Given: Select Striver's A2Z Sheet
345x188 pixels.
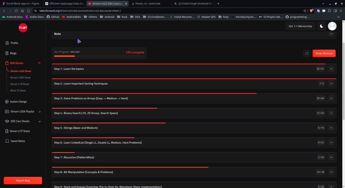Looking at the screenshot, I should coord(21,71).
